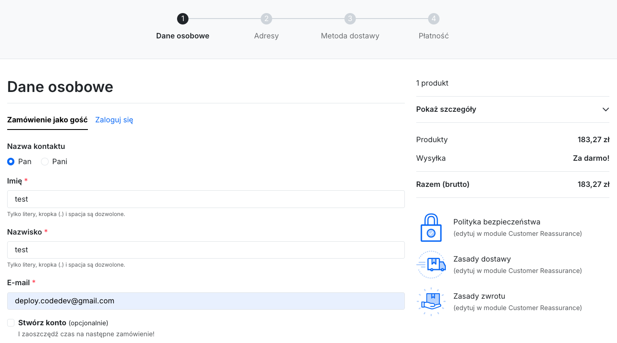Click step 1 circle in checkout progress
617x343 pixels.
[183, 19]
